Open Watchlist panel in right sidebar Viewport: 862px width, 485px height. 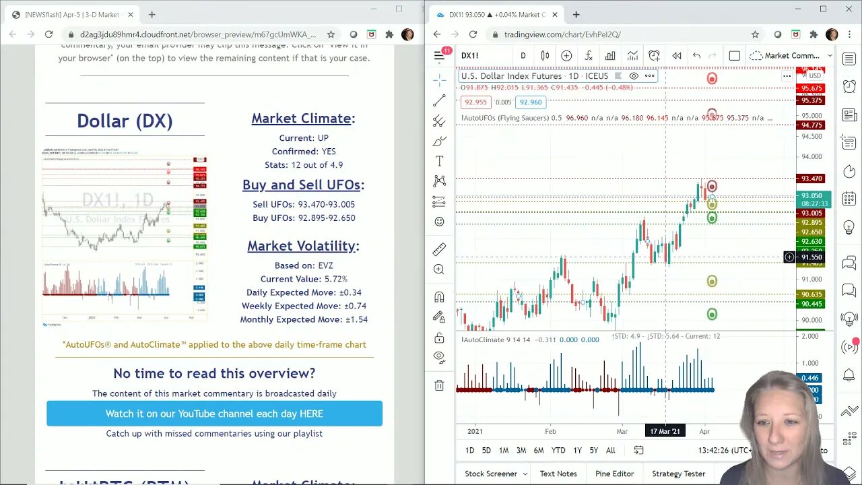(849, 59)
